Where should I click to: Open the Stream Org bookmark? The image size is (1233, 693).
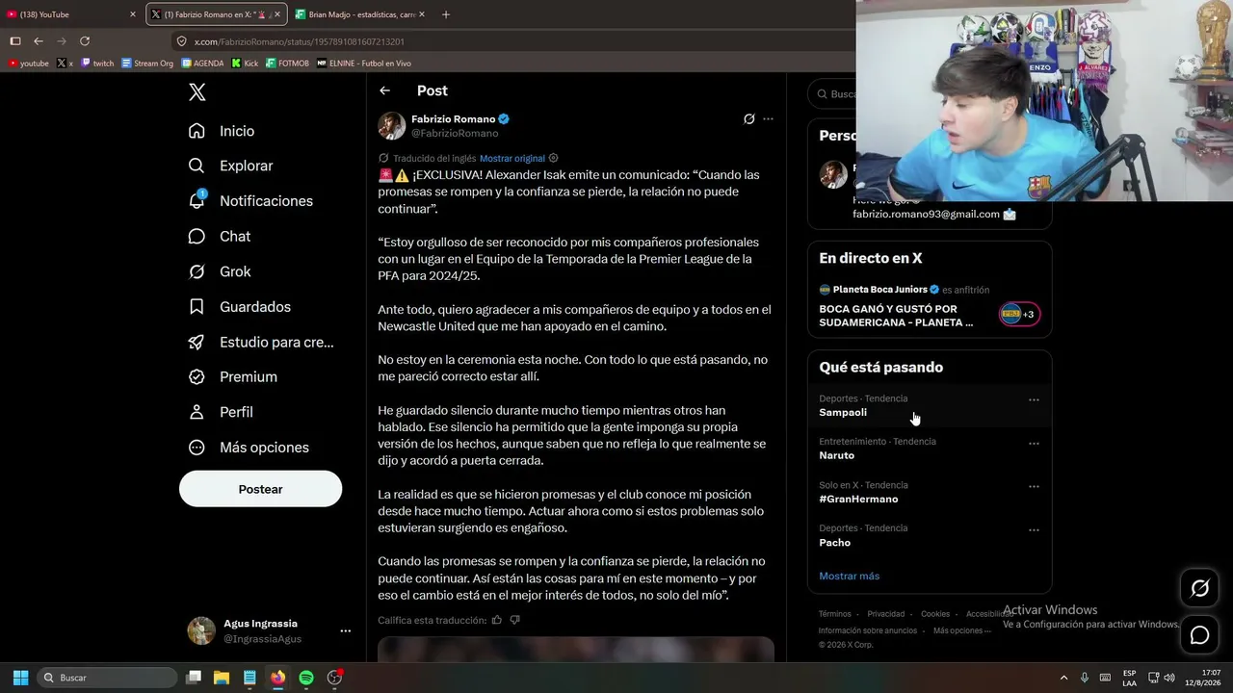pyautogui.click(x=147, y=64)
